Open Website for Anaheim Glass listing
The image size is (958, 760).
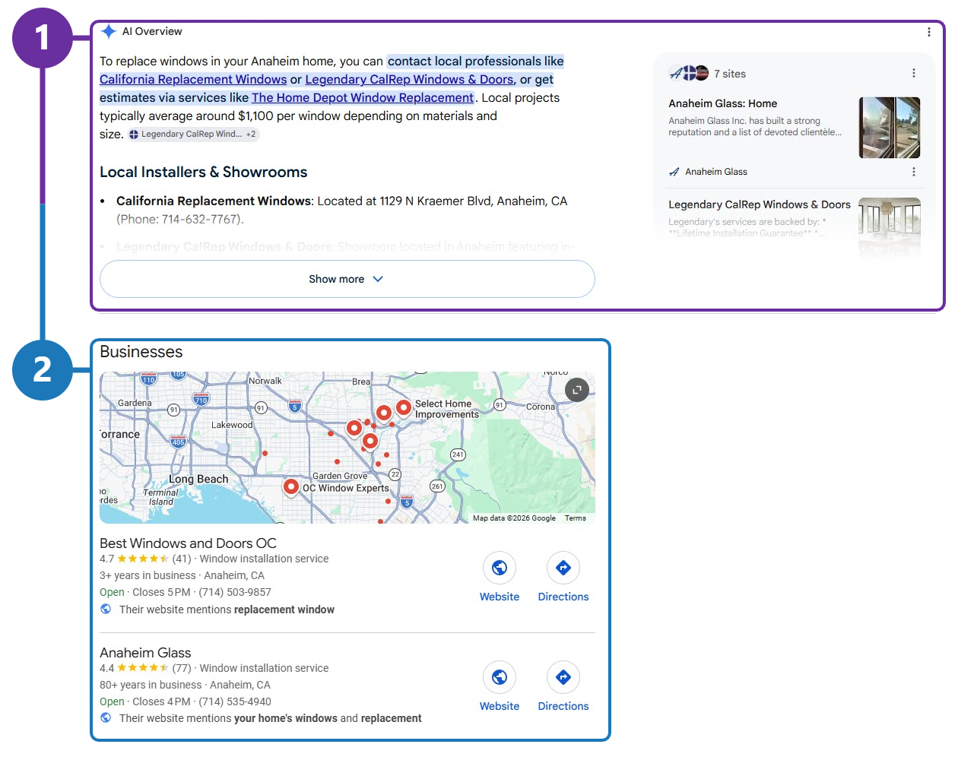coord(500,687)
